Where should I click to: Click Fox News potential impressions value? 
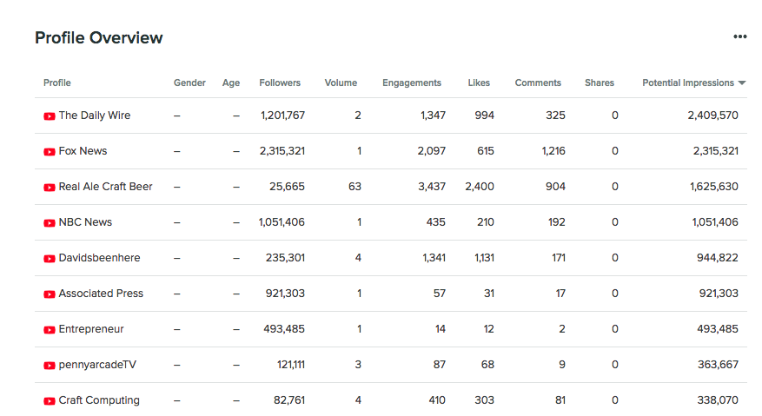[715, 151]
